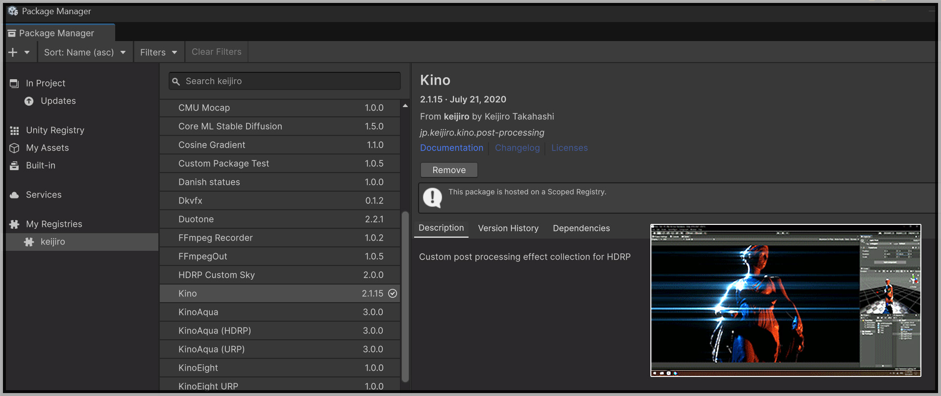Open the Sort: Name (asc) dropdown
This screenshot has width=941, height=396.
point(85,52)
